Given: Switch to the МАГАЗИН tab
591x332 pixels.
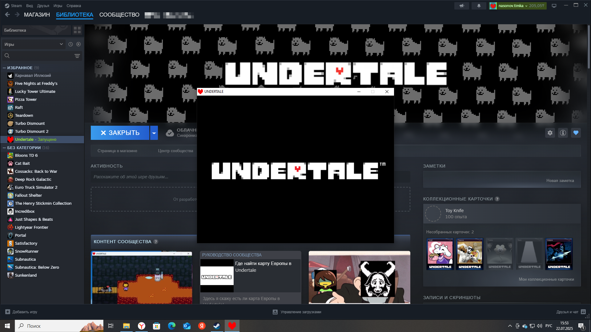Looking at the screenshot, I should point(37,15).
